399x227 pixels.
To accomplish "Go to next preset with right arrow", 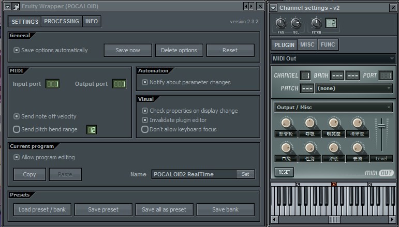I will point(252,6).
